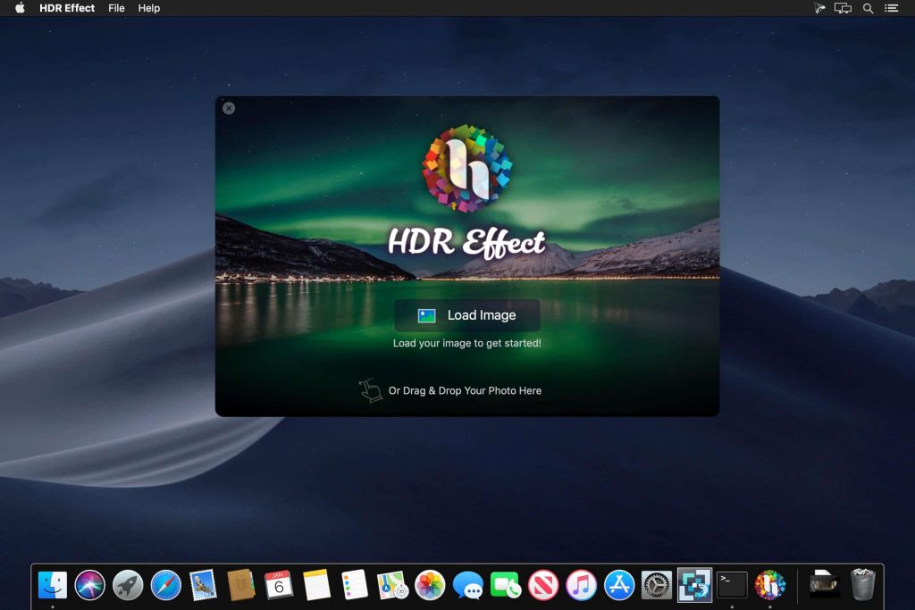Open the App Store from the Dock
The image size is (915, 610).
620,586
